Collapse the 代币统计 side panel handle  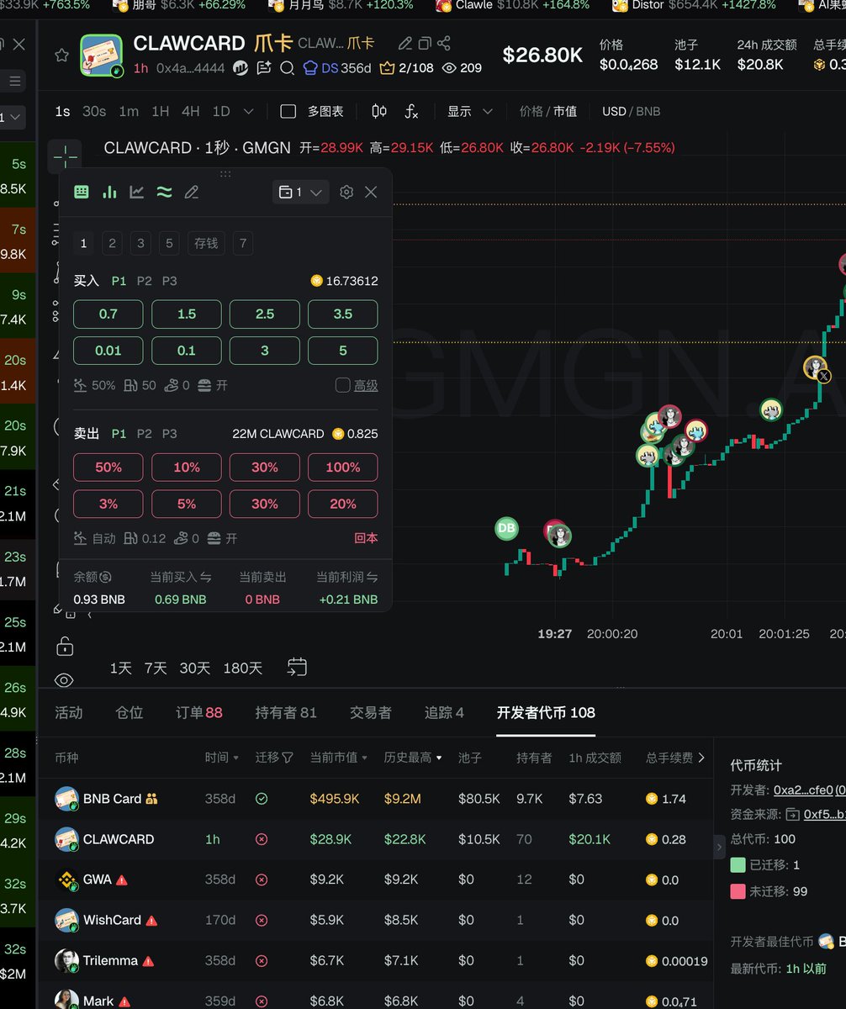(x=719, y=847)
